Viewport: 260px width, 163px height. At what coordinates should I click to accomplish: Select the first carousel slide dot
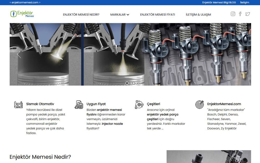click(x=127, y=83)
